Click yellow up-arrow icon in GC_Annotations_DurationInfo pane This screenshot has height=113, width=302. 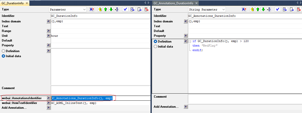coord(252,10)
